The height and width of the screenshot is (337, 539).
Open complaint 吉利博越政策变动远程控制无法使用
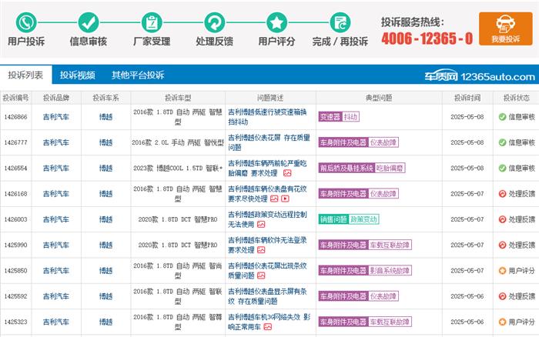(x=267, y=219)
